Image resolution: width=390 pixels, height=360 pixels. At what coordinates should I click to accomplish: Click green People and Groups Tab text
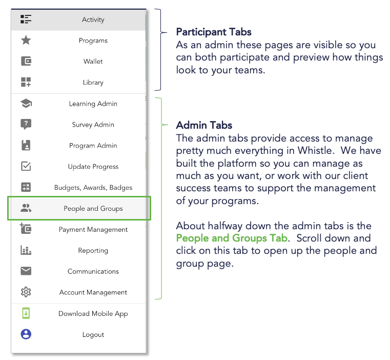232,238
